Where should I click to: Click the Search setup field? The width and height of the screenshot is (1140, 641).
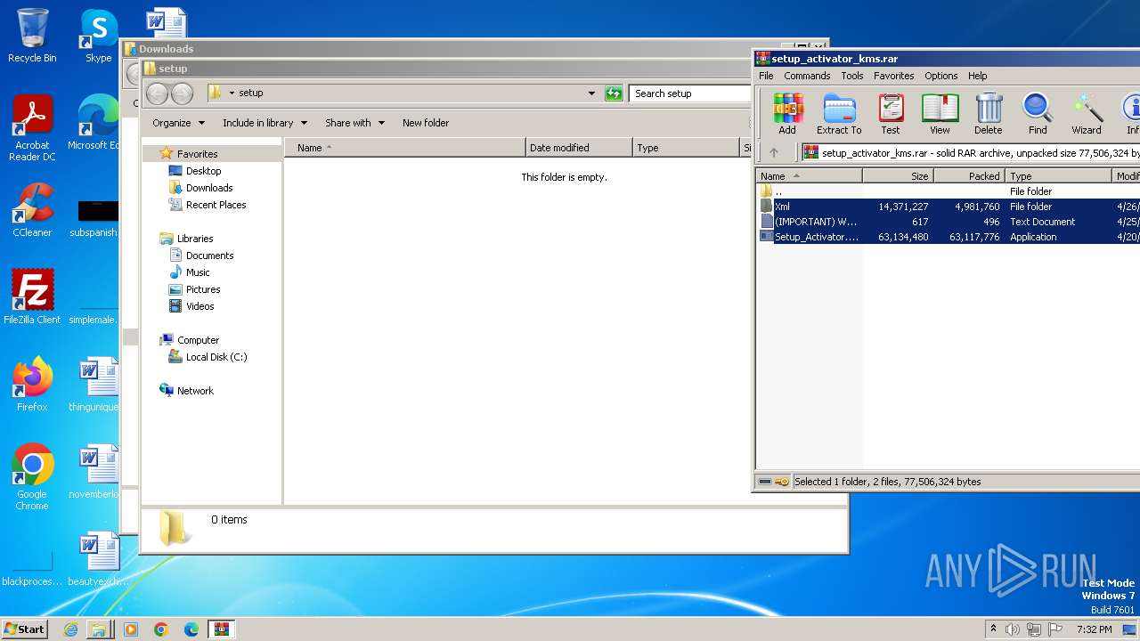[690, 93]
